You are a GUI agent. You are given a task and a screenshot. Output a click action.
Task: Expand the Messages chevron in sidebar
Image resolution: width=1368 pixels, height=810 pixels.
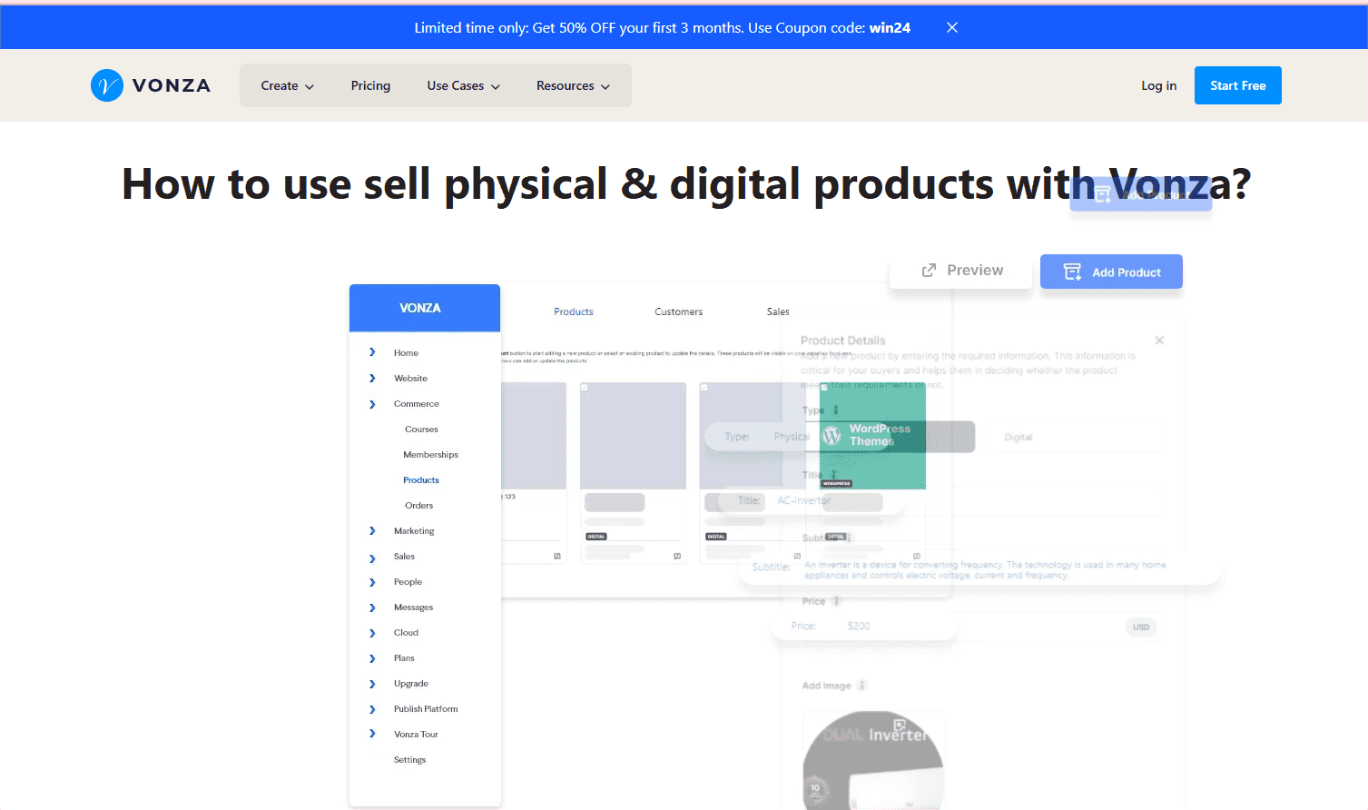pos(372,607)
